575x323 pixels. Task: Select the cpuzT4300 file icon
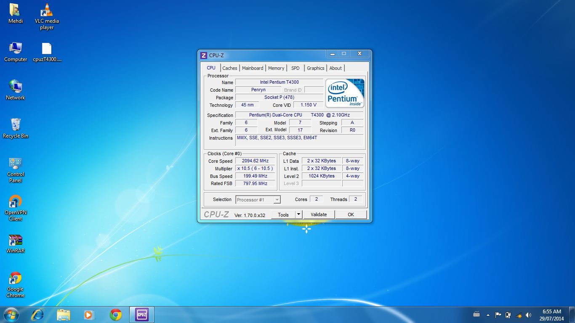[47, 52]
